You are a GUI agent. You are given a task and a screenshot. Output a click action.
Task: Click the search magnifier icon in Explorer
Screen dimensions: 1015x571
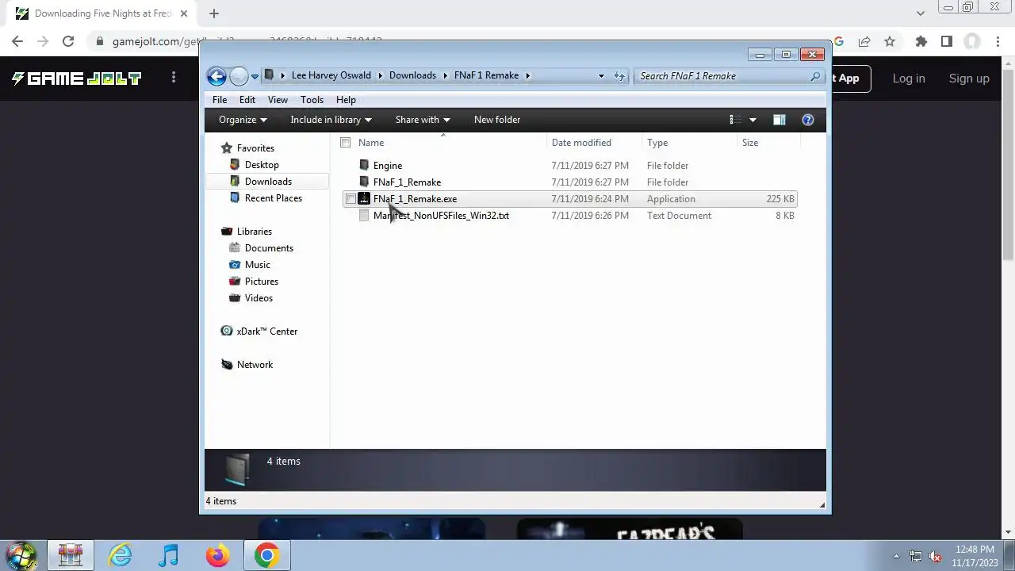click(x=815, y=76)
